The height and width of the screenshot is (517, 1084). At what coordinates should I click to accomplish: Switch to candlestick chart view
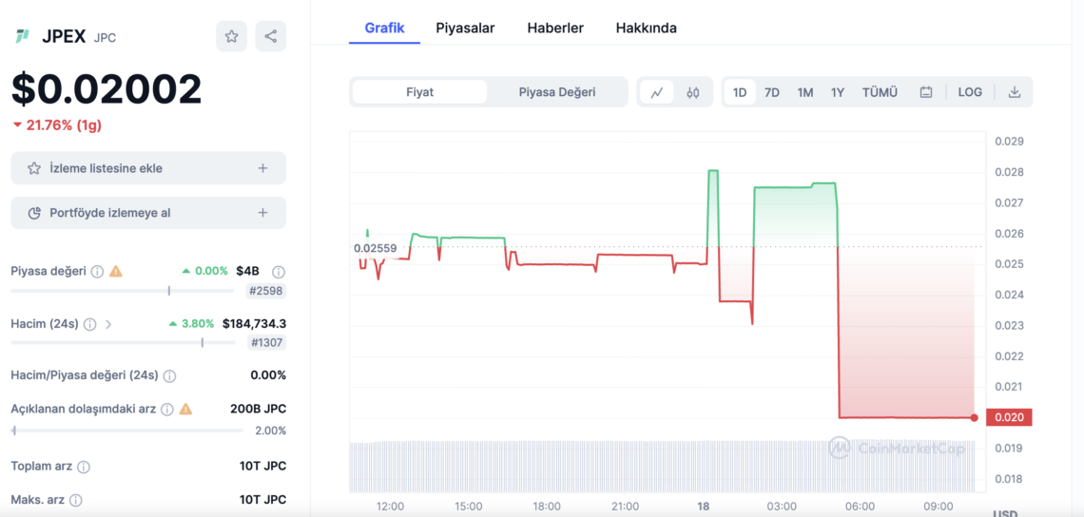tap(692, 92)
